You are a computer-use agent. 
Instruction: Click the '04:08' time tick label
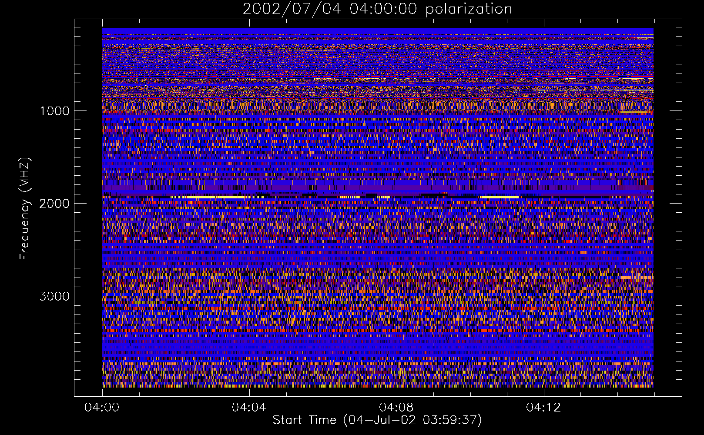point(396,408)
